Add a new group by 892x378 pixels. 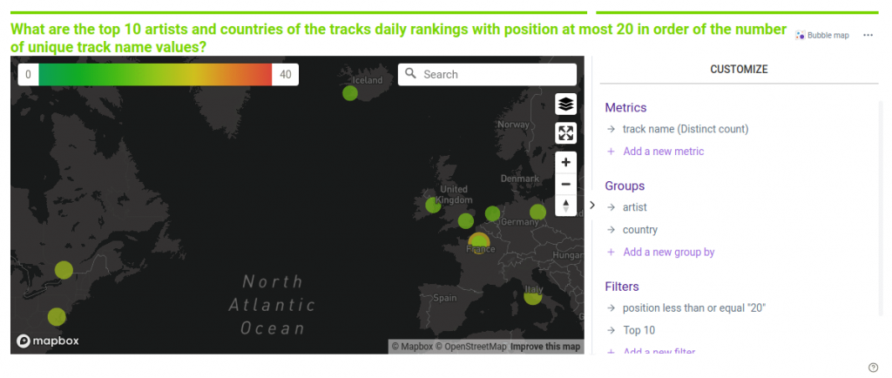click(x=668, y=253)
